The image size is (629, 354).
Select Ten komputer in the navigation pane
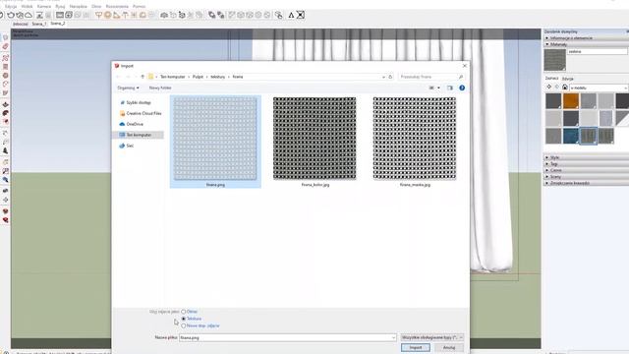[139, 136]
